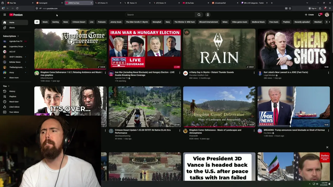Open the YouTube hamburger guide menu
Image resolution: width=333 pixels, height=187 pixels.
4,15
